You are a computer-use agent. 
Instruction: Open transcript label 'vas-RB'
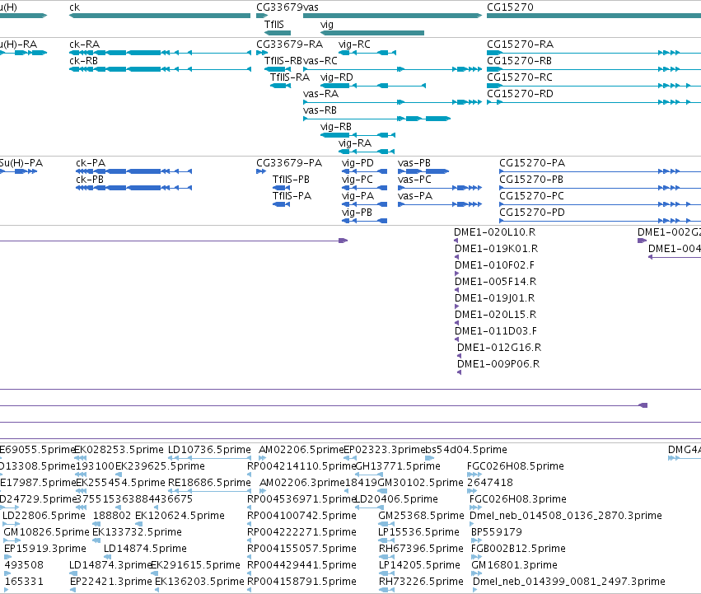(320, 110)
